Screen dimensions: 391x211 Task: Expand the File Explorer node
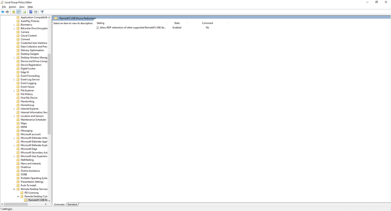click(x=14, y=90)
